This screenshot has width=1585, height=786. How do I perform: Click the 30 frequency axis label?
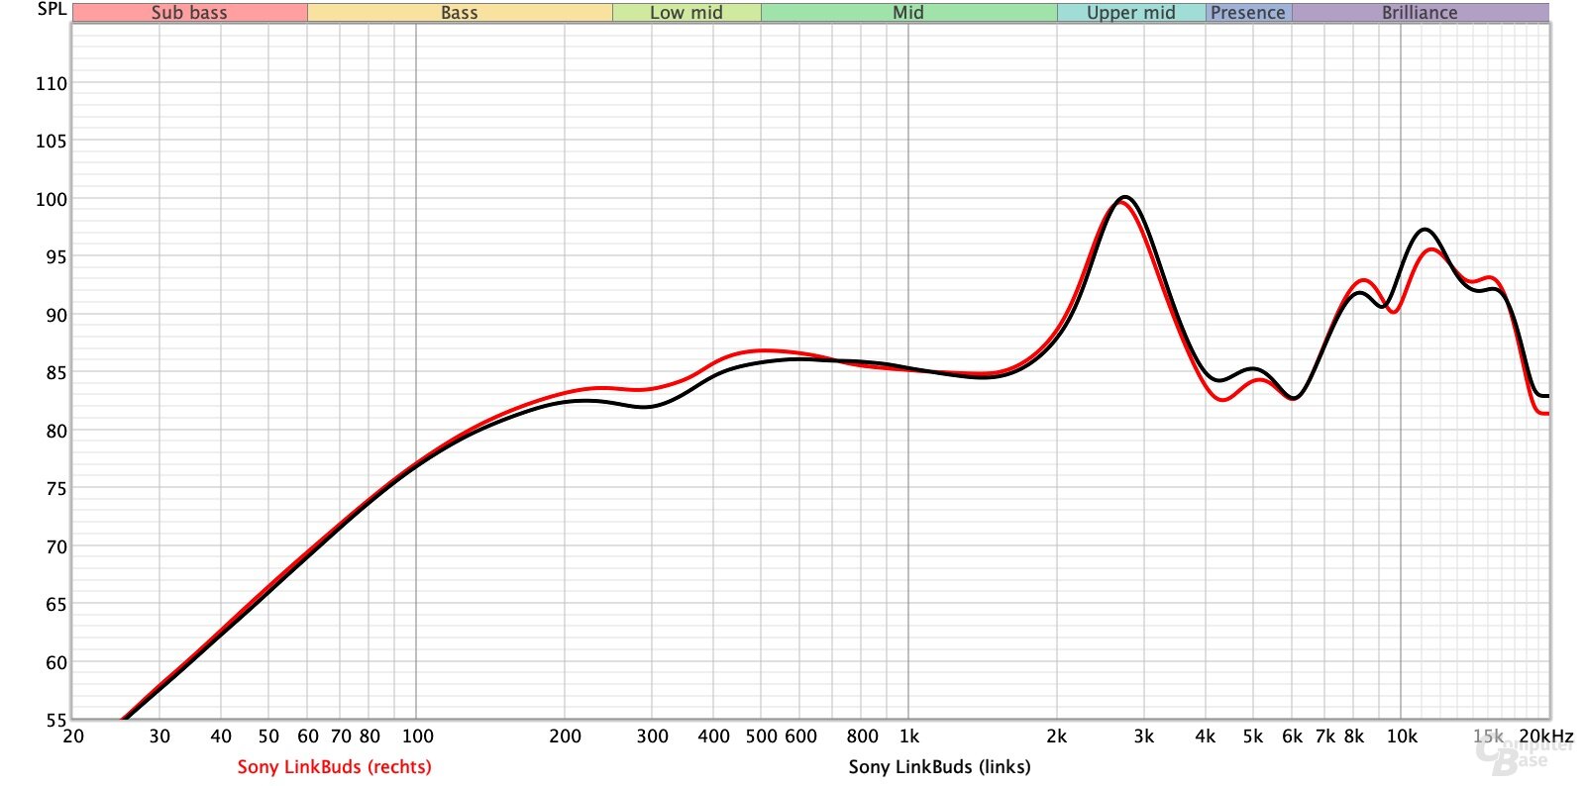point(159,737)
